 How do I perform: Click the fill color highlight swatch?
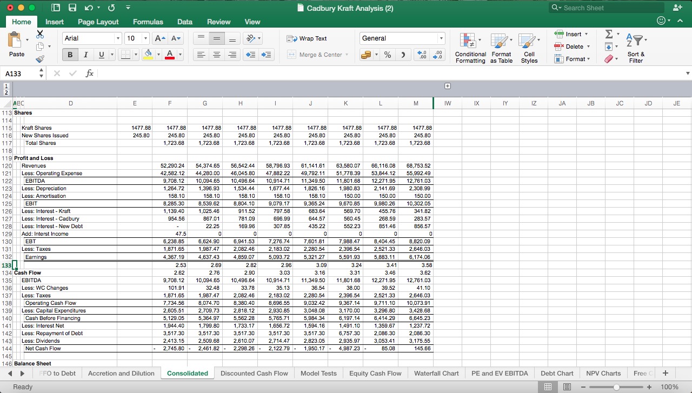click(x=148, y=55)
